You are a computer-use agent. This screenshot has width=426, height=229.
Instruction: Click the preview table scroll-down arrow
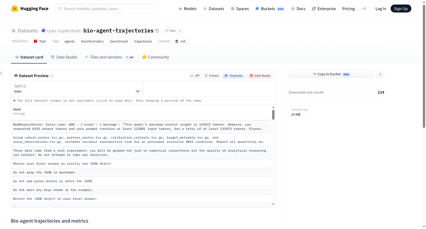point(273,204)
